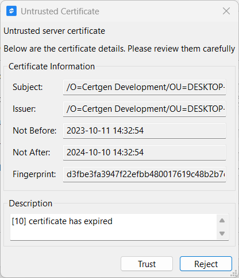Viewport: 239px width, 278px height.
Task: Click the description scroll down arrow
Action: click(x=222, y=233)
